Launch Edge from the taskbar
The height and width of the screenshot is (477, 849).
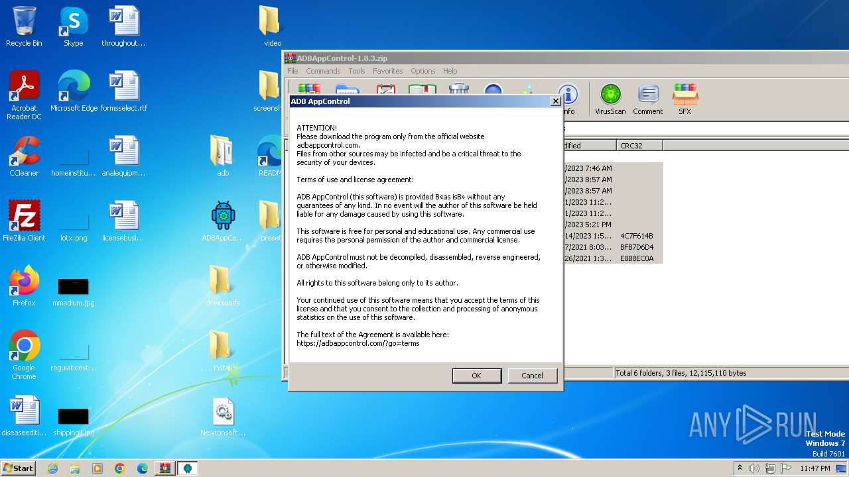click(x=143, y=468)
